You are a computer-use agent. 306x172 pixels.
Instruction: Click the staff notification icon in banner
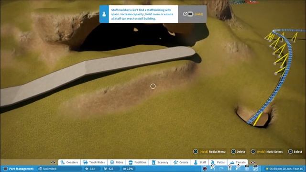(104, 14)
